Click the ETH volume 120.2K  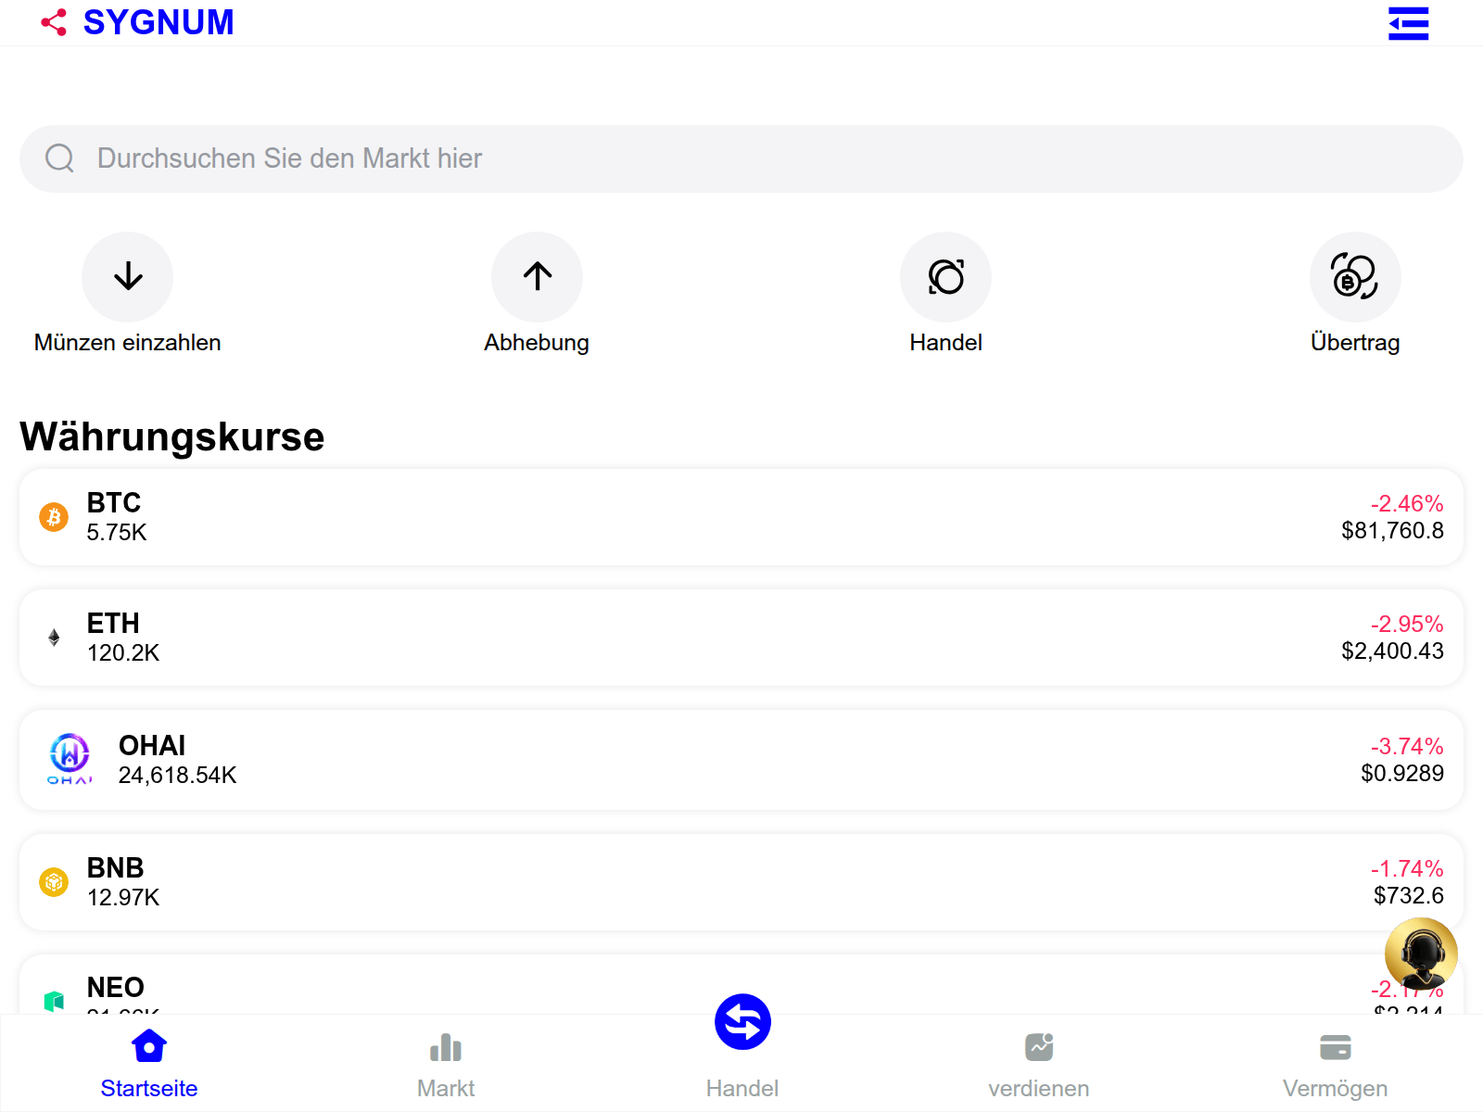pos(123,653)
